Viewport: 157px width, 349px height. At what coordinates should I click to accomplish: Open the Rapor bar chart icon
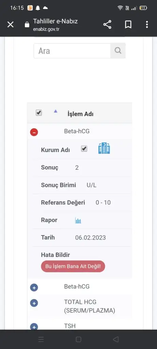(x=78, y=221)
